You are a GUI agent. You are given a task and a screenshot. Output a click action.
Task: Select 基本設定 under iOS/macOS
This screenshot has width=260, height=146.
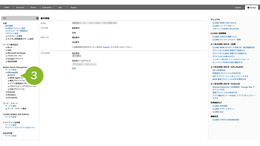(11, 75)
